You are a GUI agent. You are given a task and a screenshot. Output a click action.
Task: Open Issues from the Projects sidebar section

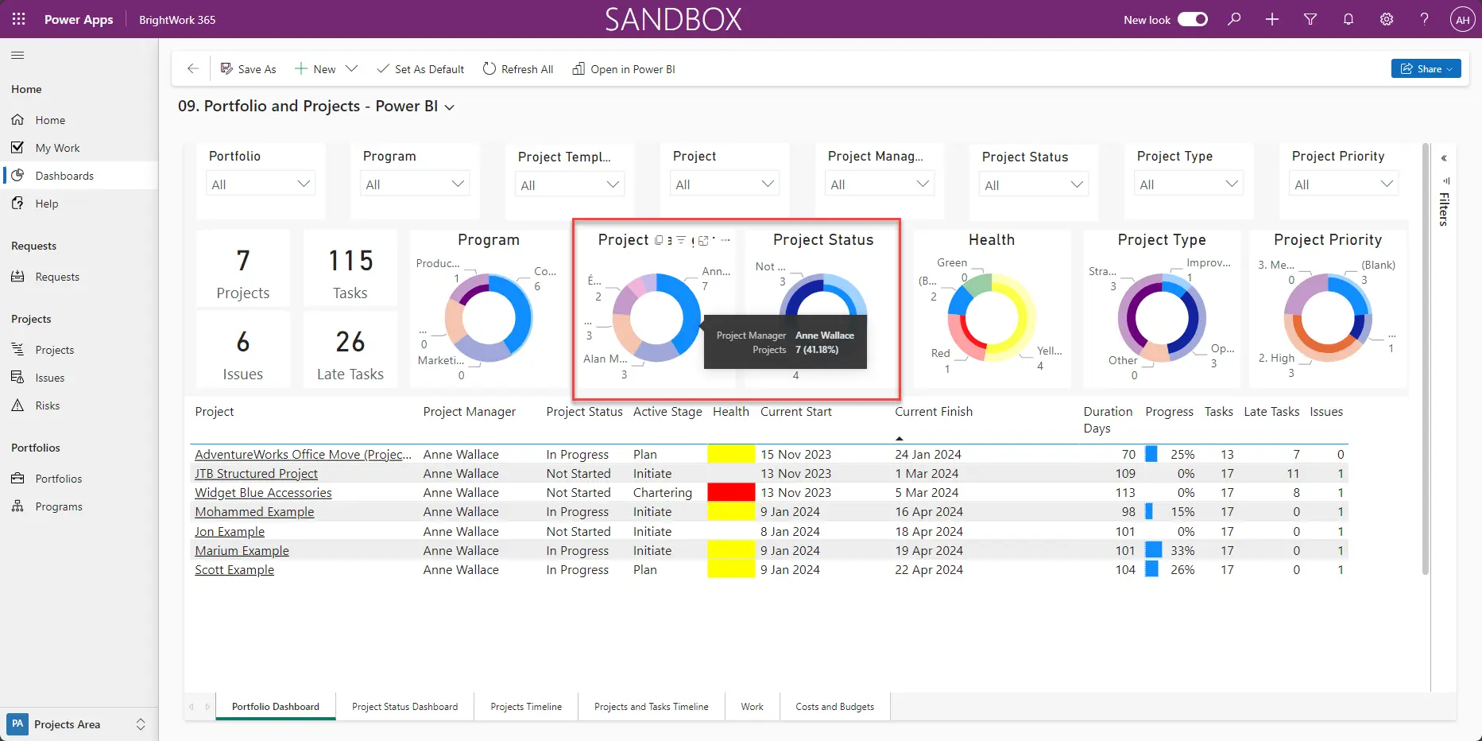tap(49, 377)
